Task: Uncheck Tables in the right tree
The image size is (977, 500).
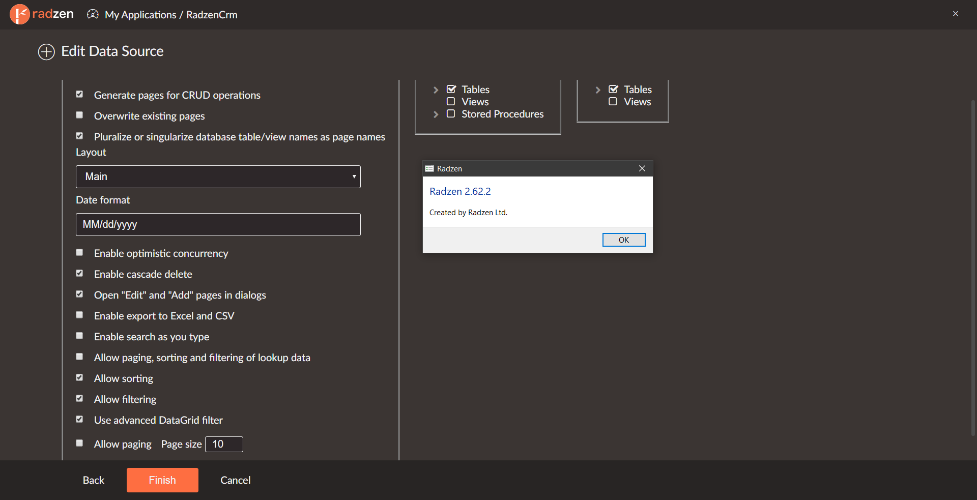Action: (x=613, y=89)
